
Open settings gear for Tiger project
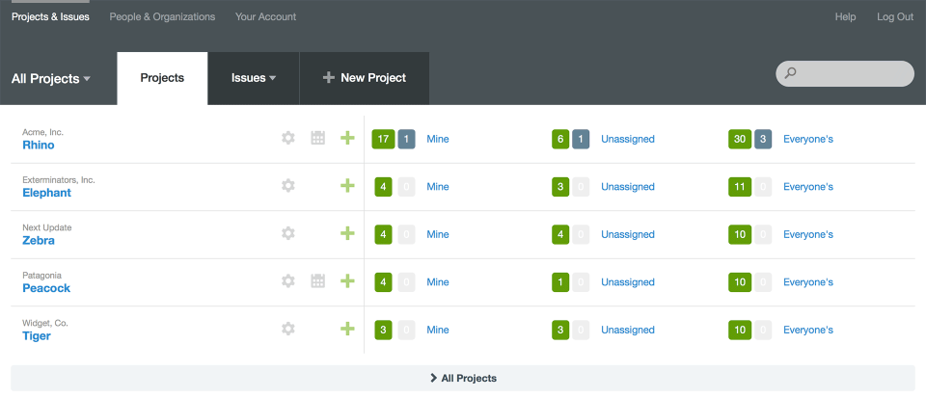click(x=287, y=329)
